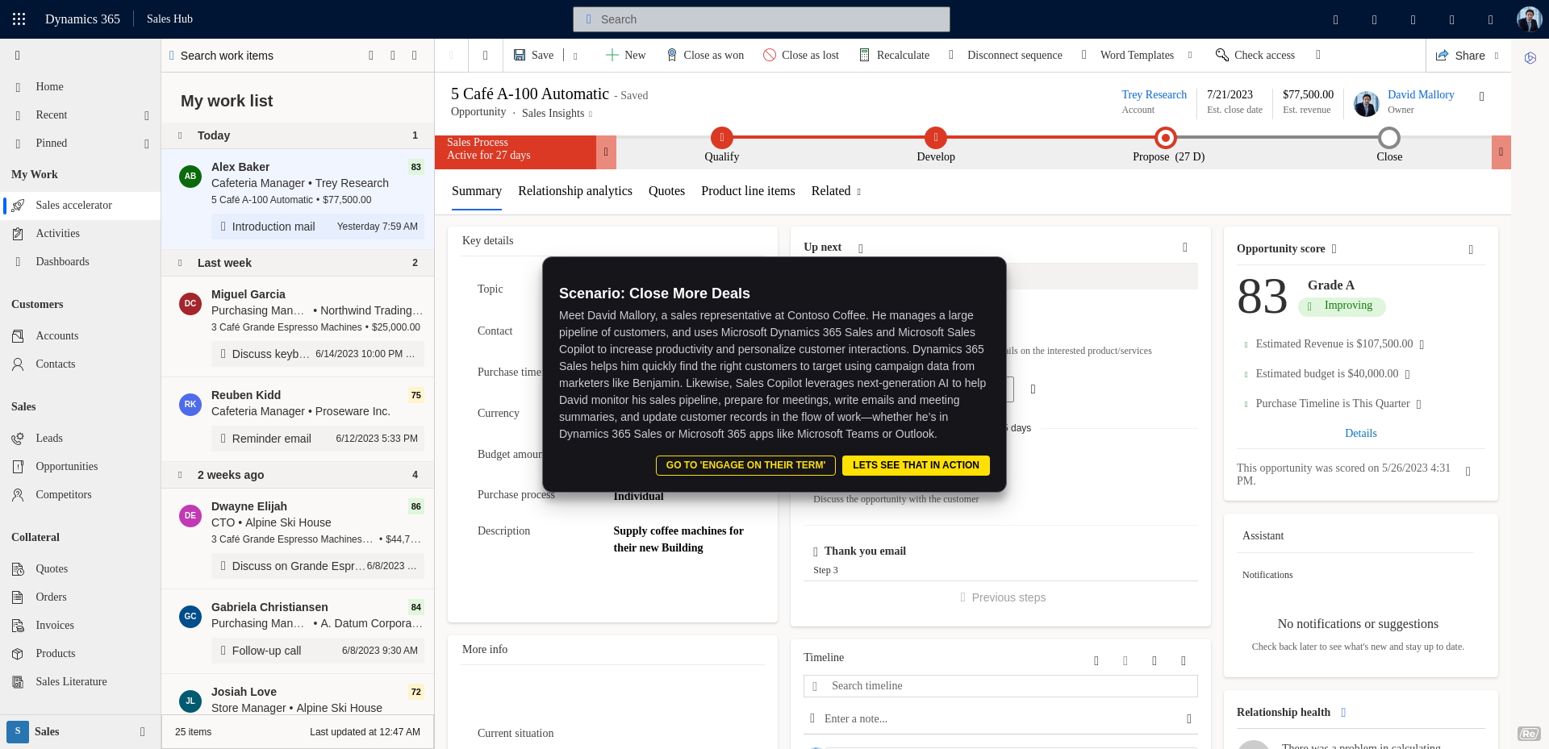This screenshot has width=1549, height=749.
Task: Click the Close as won ribbon icon
Action: tap(672, 55)
